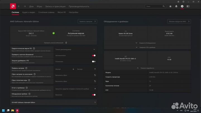Click the Скорость процессора row
Screen dimensions: 201x113
click(147, 77)
